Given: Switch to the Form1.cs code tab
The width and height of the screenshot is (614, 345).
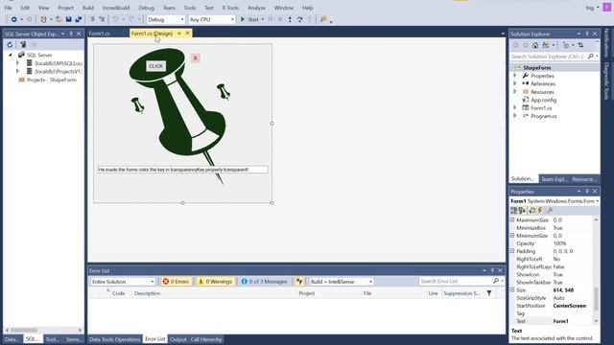Looking at the screenshot, I should point(100,34).
